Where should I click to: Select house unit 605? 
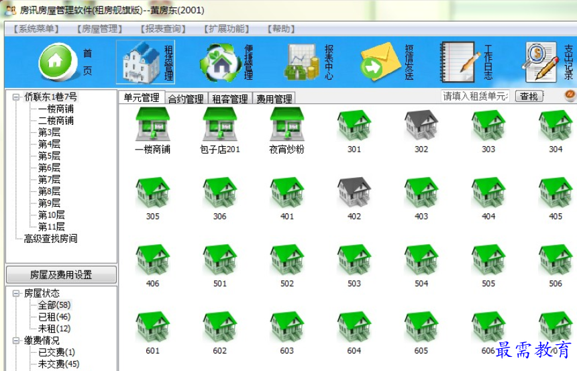[421, 327]
